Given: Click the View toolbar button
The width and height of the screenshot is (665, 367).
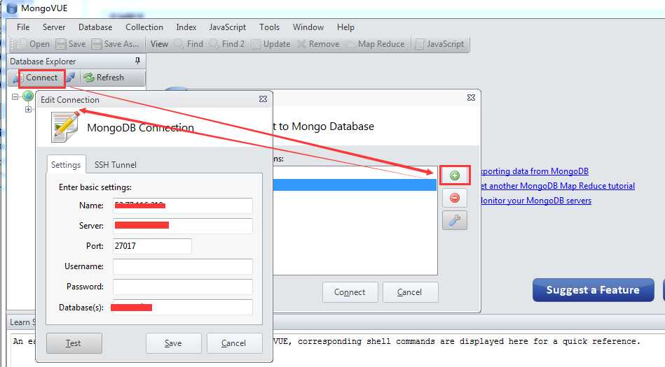Looking at the screenshot, I should pos(159,44).
